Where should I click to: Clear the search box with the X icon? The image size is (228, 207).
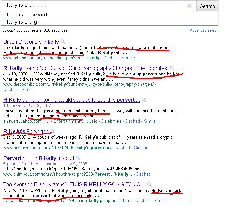coord(189,6)
